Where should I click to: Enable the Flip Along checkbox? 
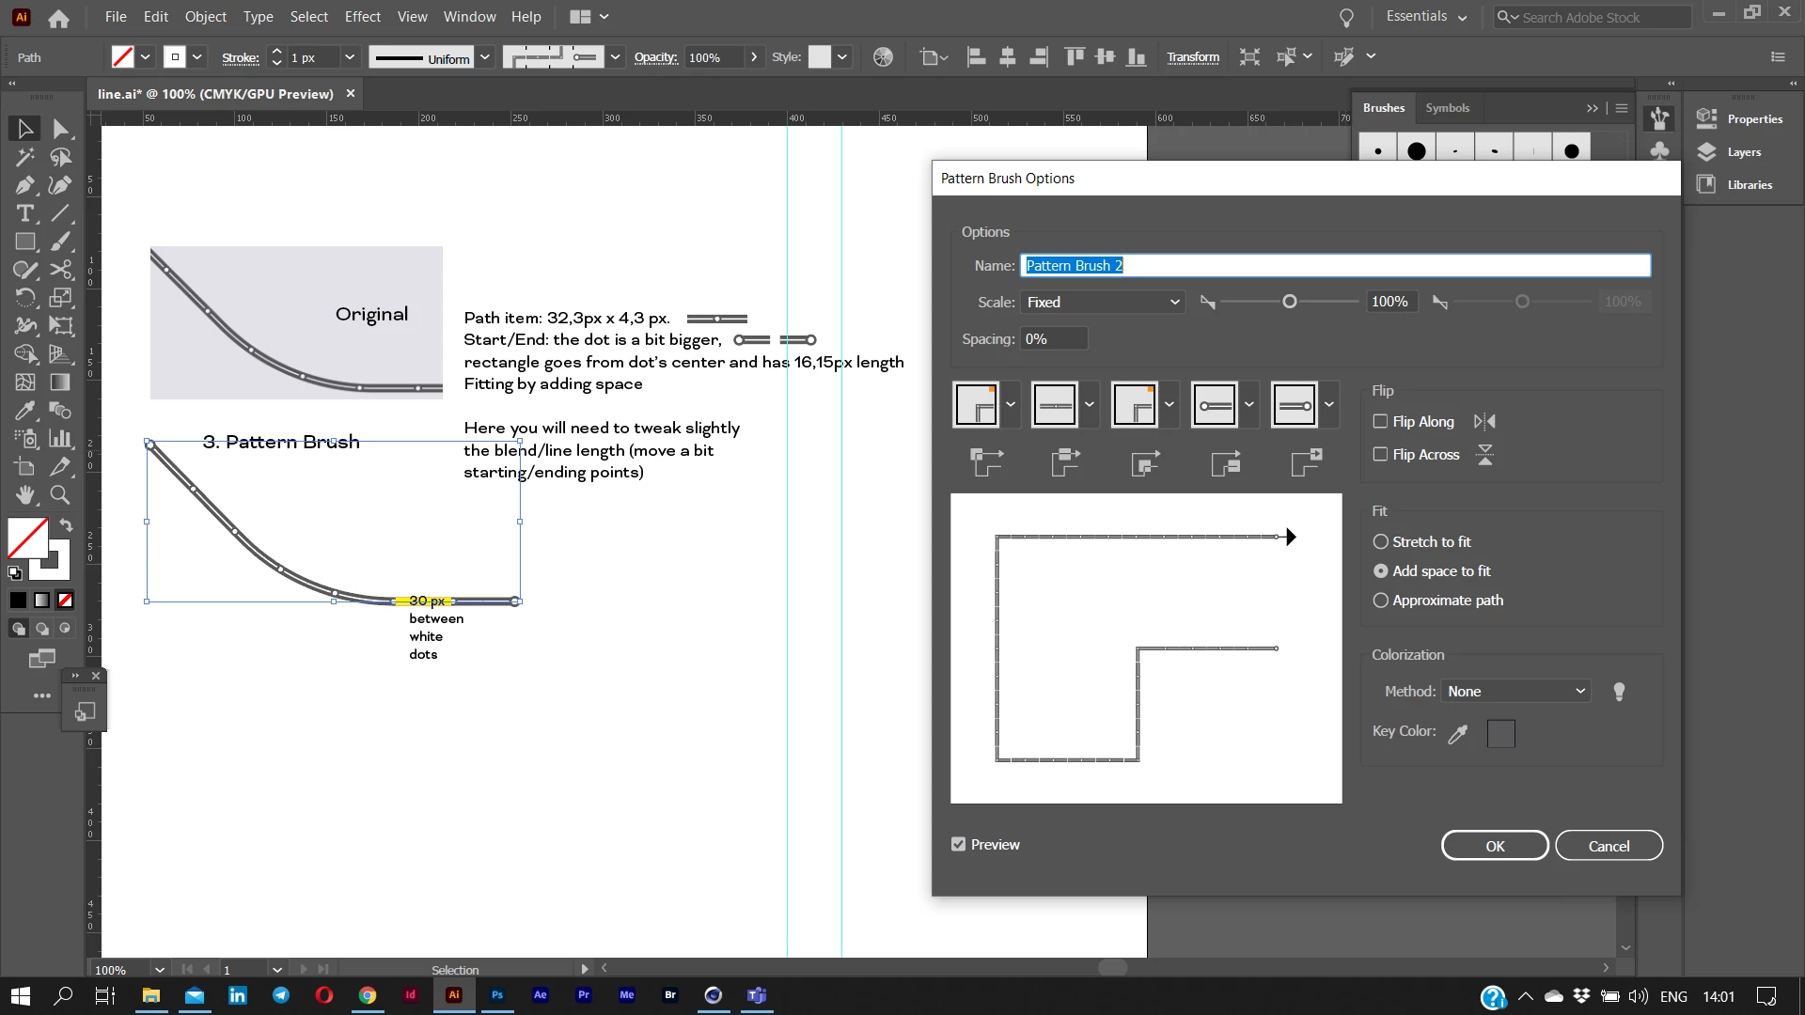click(x=1380, y=422)
